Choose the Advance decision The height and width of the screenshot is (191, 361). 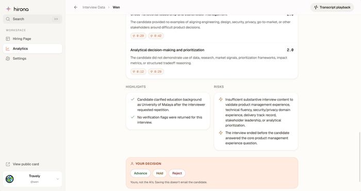[140, 173]
